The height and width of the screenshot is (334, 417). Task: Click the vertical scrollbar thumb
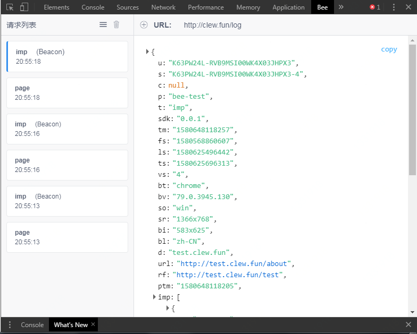412,109
